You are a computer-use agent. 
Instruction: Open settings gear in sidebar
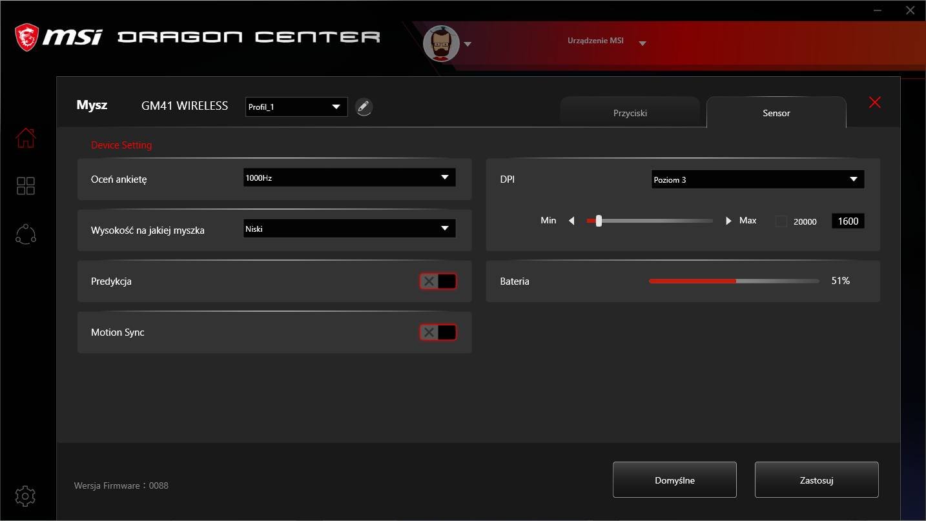point(25,496)
